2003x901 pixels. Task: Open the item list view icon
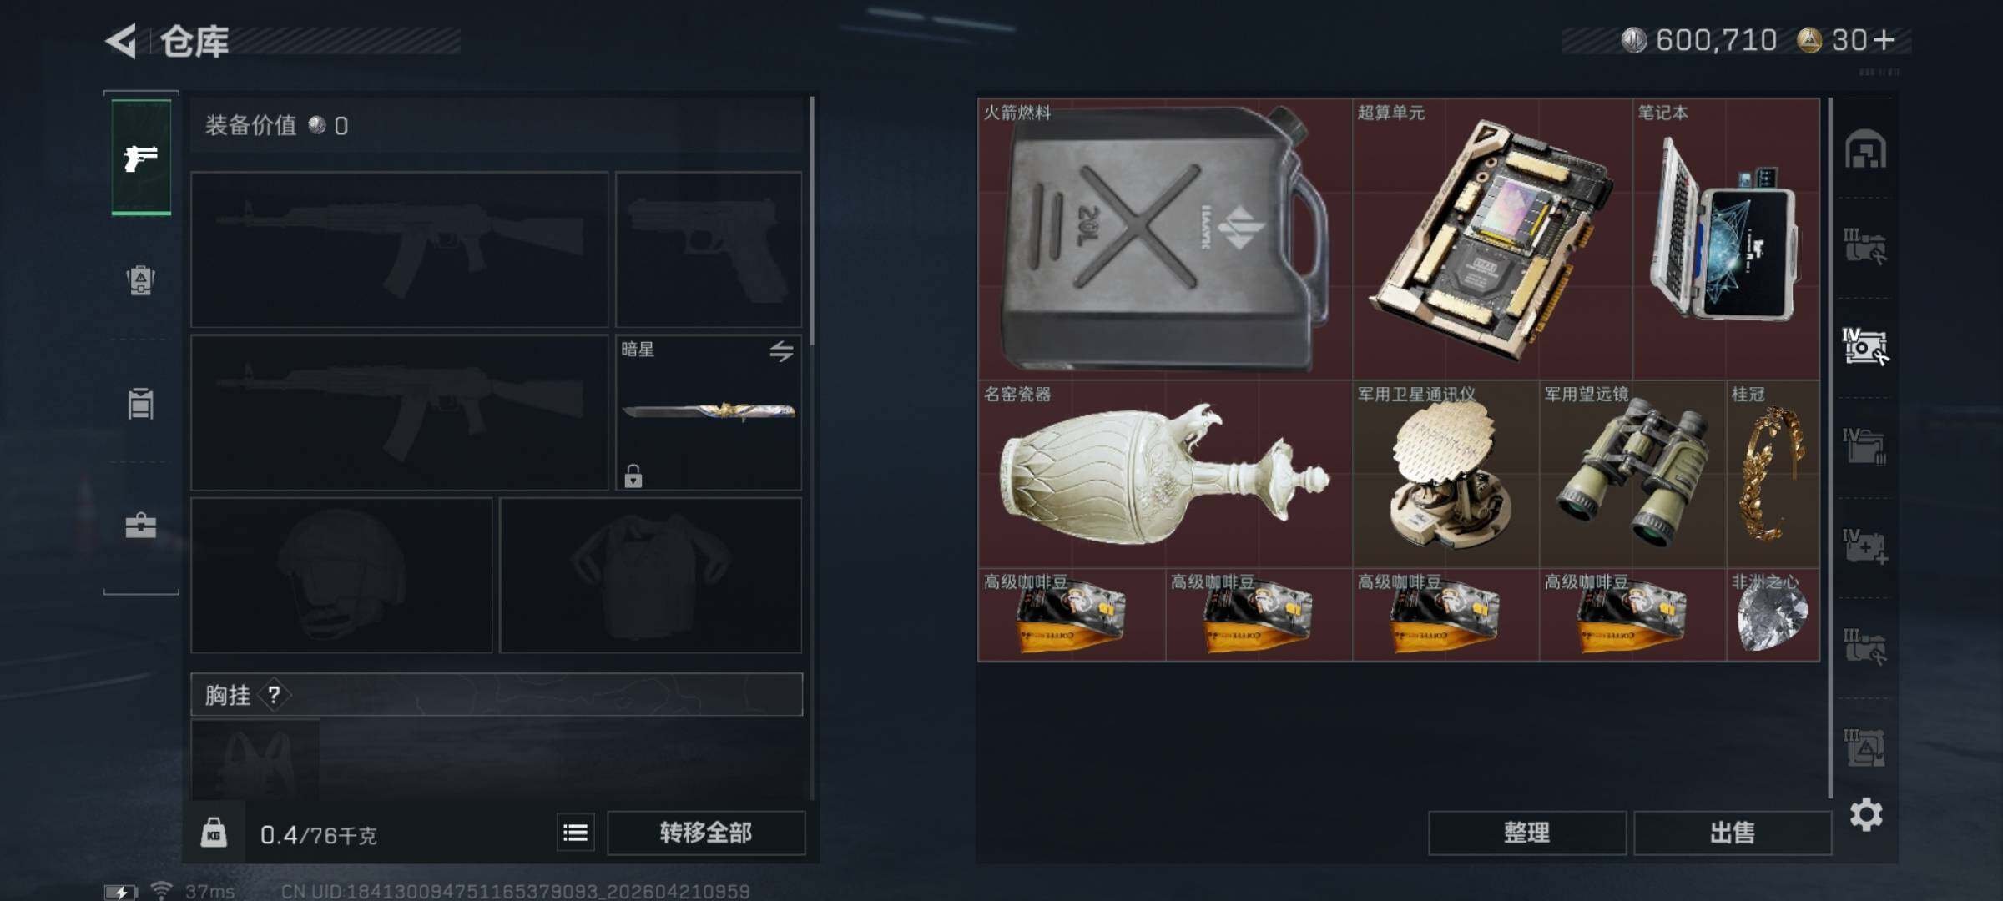coord(576,833)
